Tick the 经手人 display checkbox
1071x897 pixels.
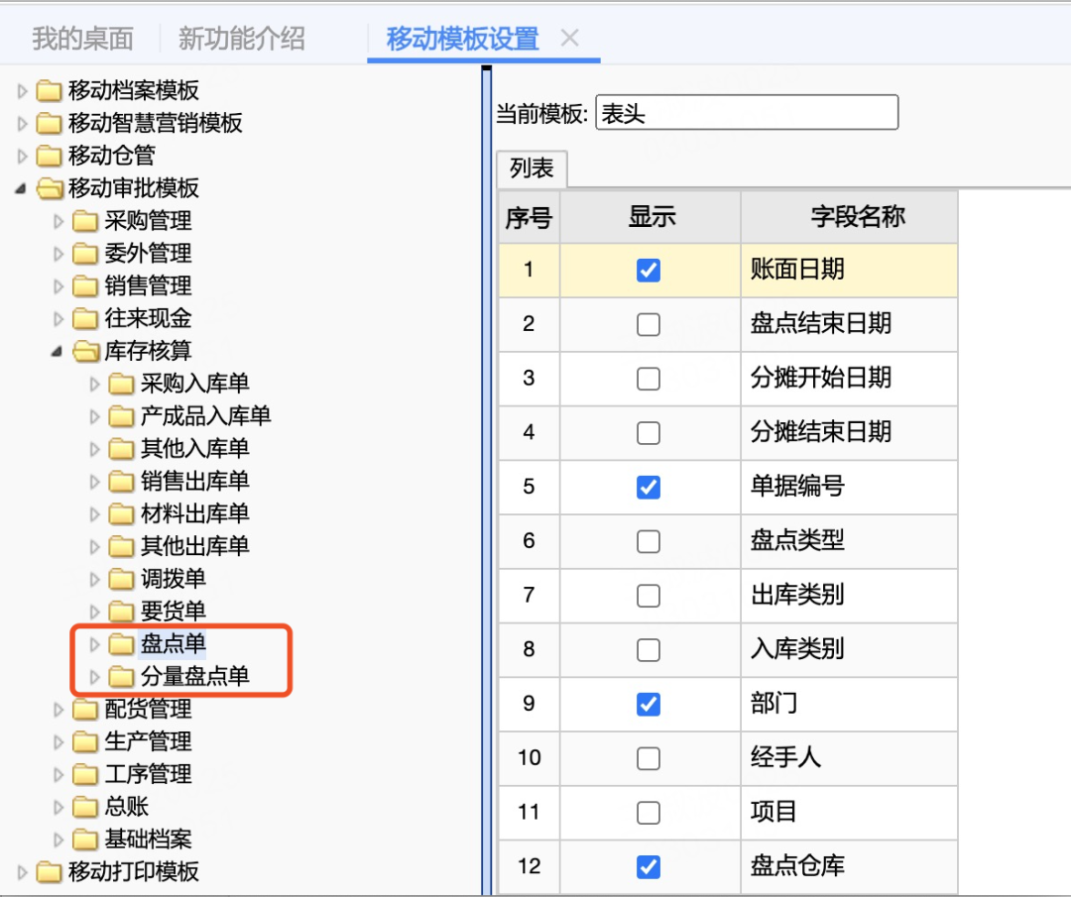648,758
